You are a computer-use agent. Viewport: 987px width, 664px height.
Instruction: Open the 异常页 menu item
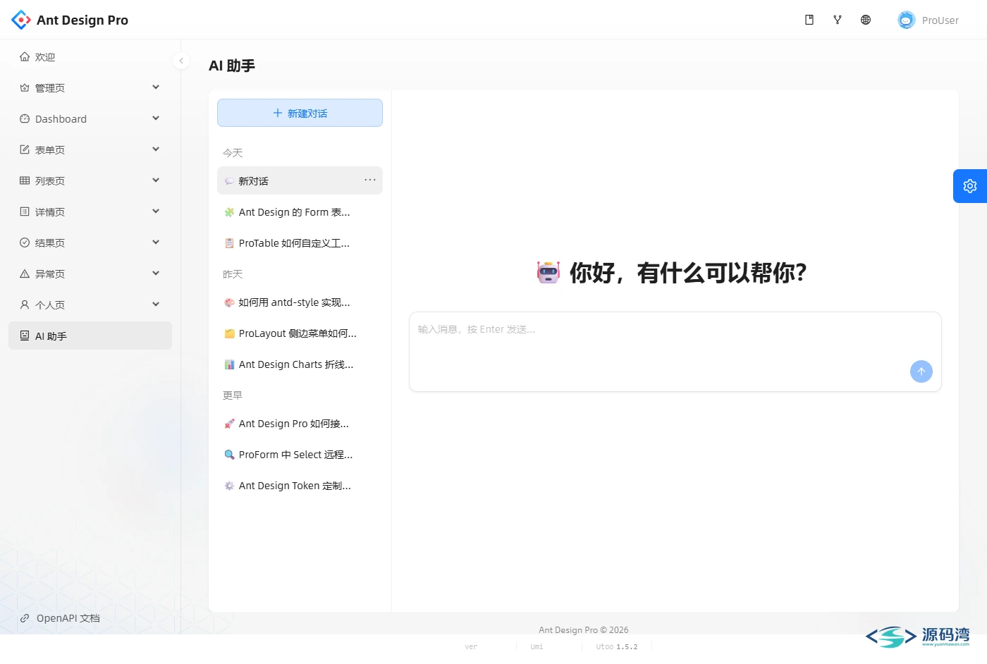click(90, 274)
